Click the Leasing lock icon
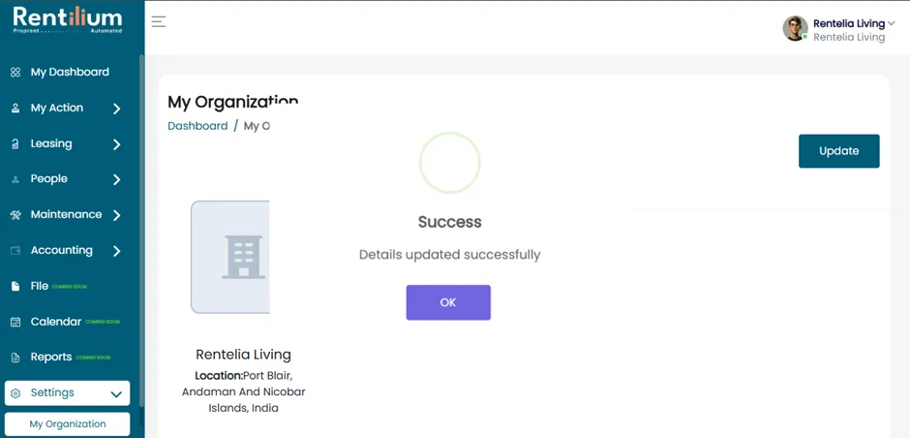Image resolution: width=910 pixels, height=438 pixels. [x=15, y=144]
